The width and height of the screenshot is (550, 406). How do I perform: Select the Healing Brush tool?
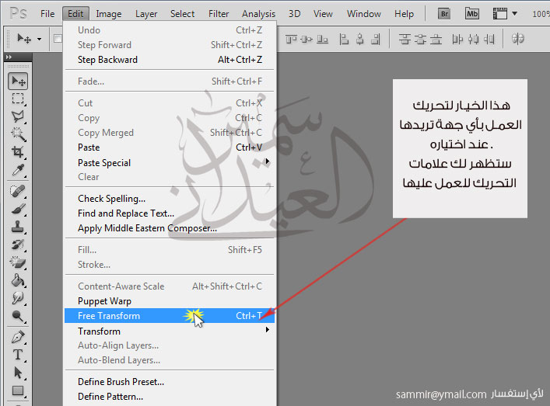[x=18, y=191]
